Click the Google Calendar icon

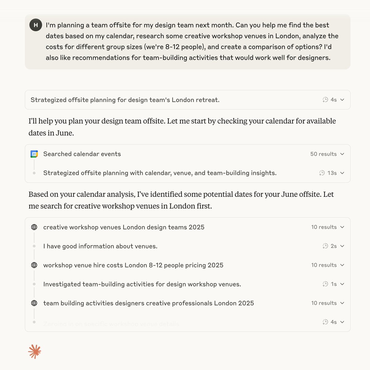point(34,154)
